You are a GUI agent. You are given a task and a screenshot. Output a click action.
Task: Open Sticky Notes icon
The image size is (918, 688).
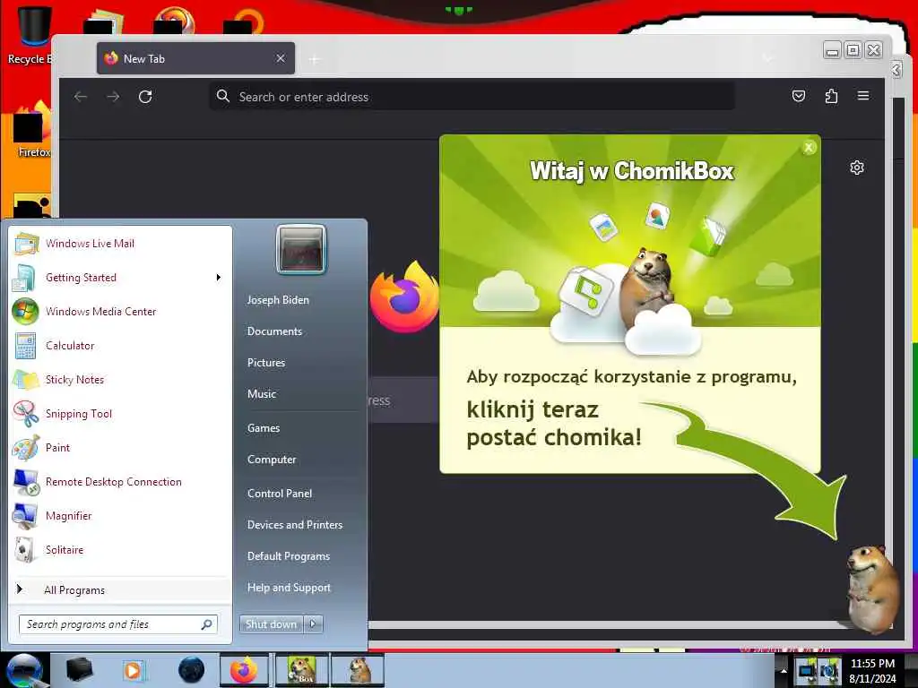(25, 379)
